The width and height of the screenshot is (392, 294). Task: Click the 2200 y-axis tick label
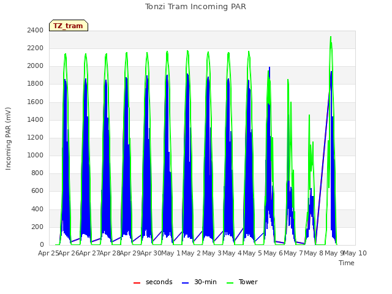[36, 48]
